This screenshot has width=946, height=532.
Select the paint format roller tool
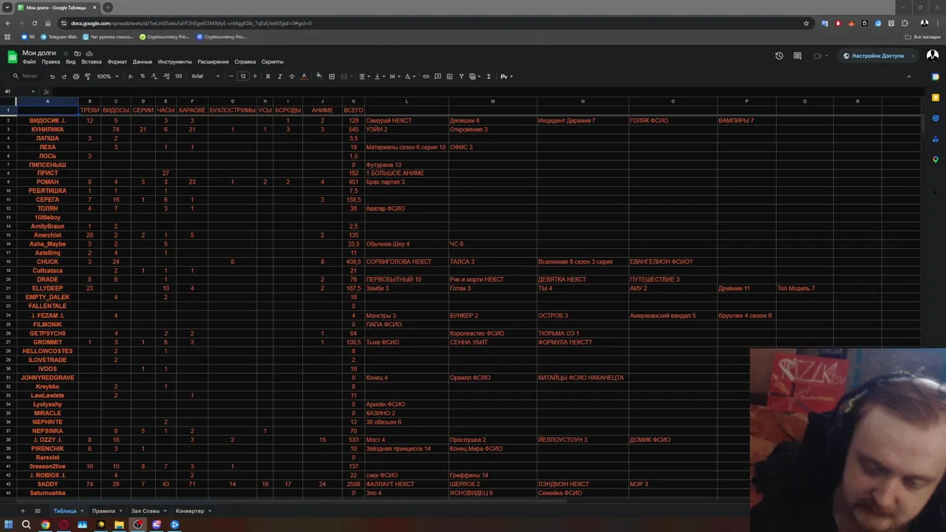coord(87,76)
